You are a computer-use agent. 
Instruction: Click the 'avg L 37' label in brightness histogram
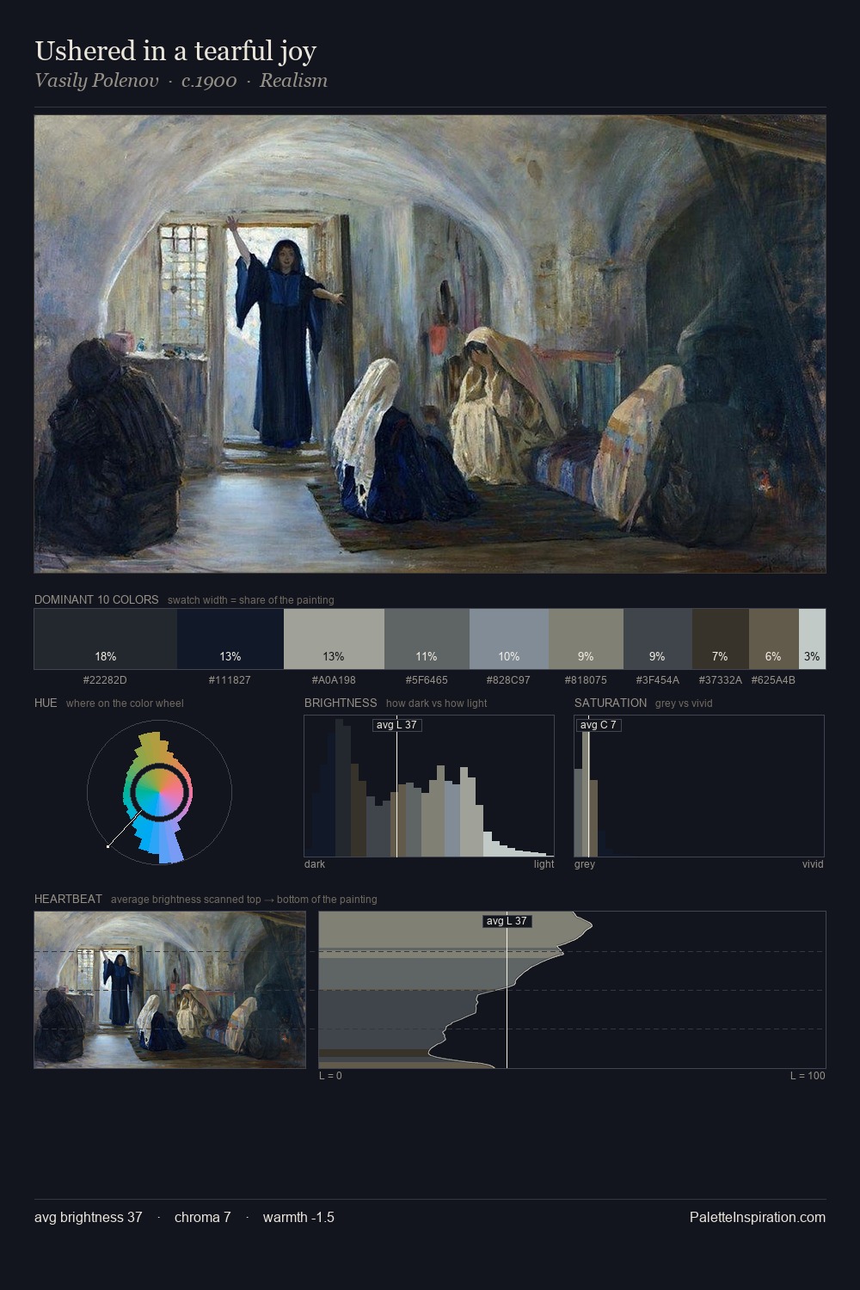(x=396, y=725)
